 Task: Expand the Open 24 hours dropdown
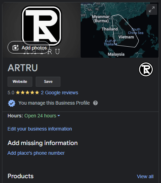[42, 116]
